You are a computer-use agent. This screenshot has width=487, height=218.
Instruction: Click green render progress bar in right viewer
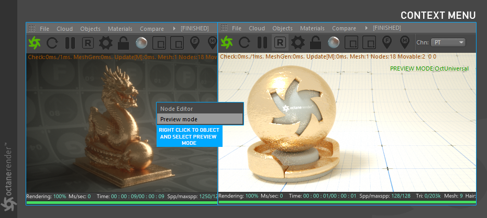[347, 202]
